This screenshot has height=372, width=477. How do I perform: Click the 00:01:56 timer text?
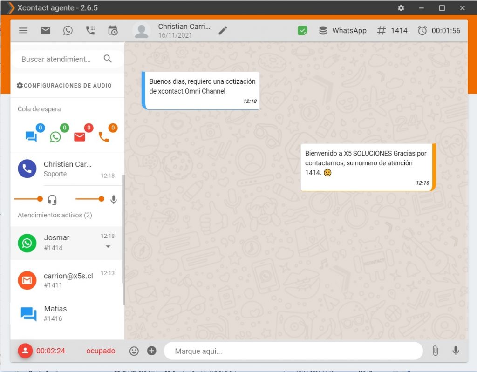[446, 30]
